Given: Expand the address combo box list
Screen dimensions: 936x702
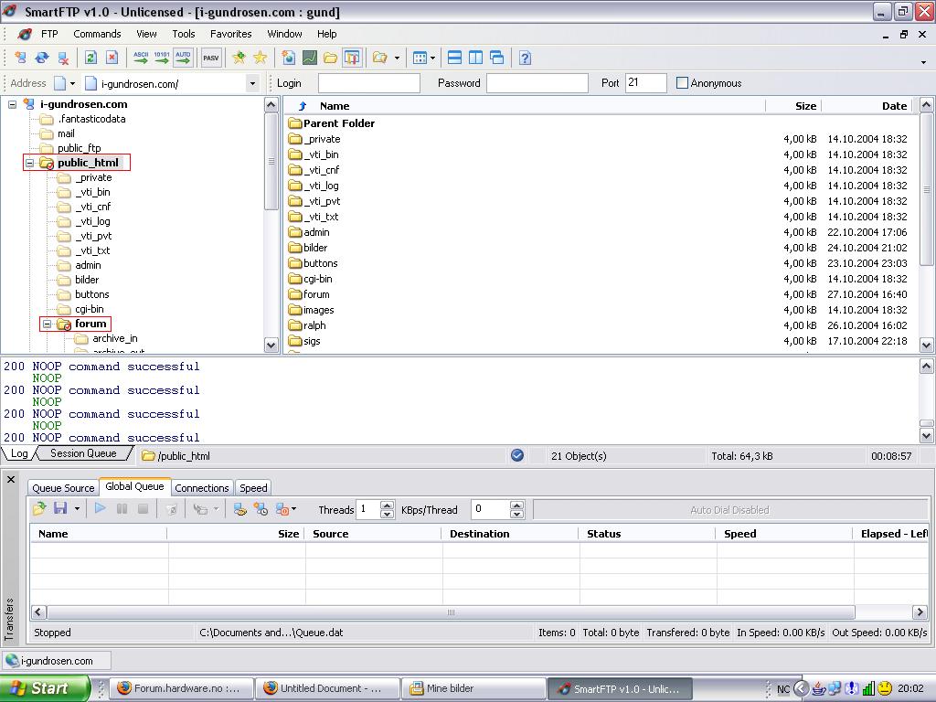Looking at the screenshot, I should (252, 83).
